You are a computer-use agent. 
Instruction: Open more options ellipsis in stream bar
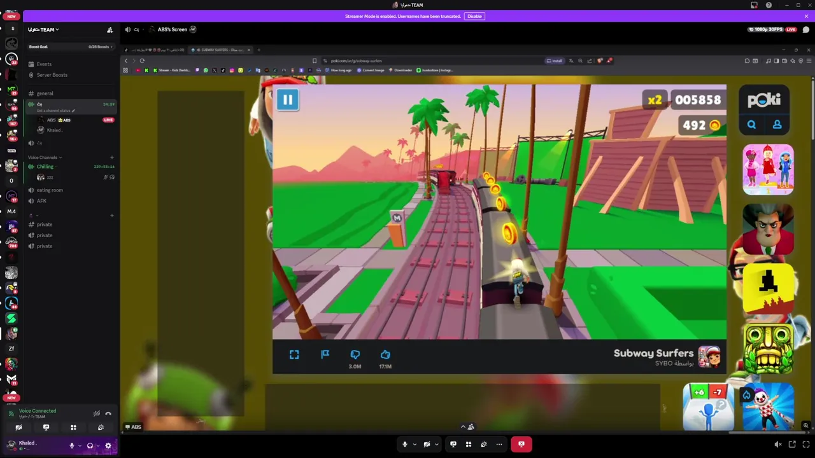[x=499, y=444]
